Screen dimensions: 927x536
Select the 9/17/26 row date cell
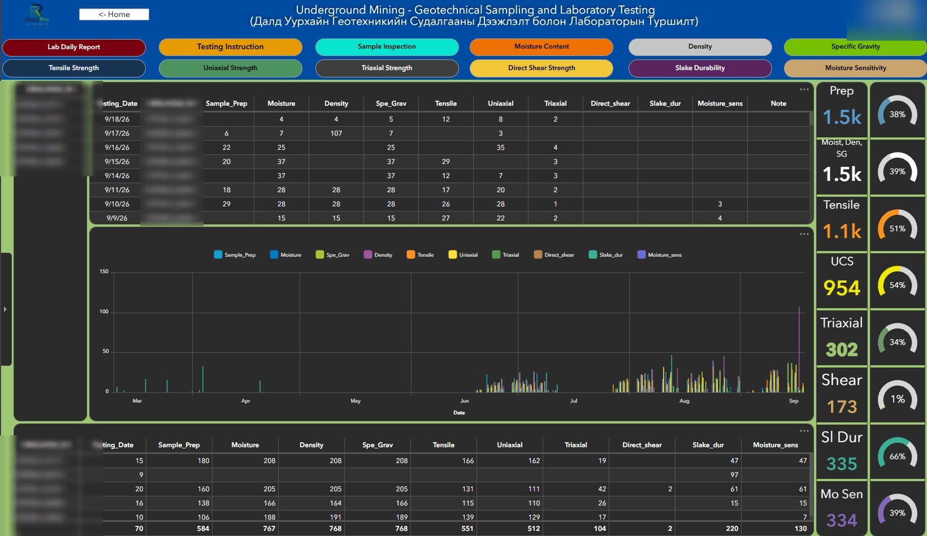click(x=117, y=133)
